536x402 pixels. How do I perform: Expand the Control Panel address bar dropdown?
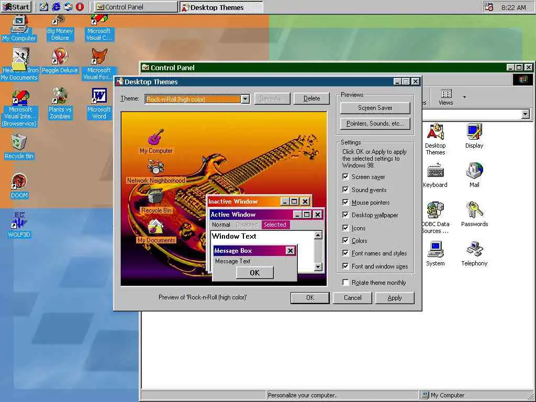[526, 114]
